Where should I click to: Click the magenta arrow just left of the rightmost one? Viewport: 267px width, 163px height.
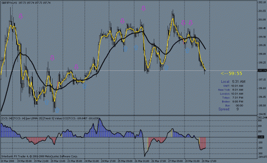[183, 23]
